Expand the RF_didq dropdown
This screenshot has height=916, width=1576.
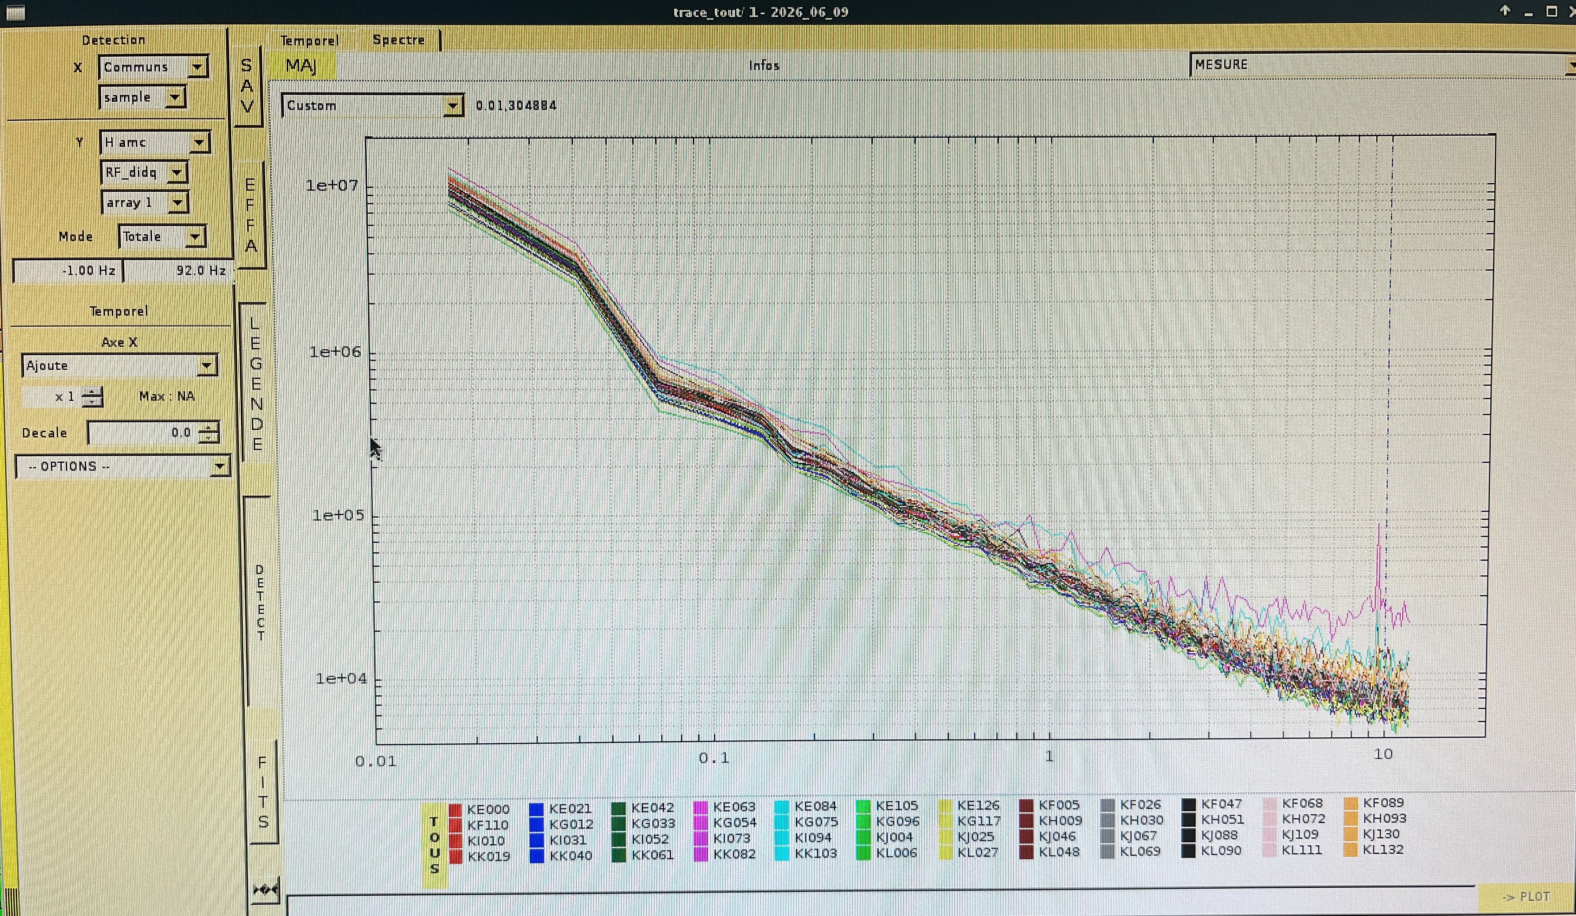(x=144, y=172)
